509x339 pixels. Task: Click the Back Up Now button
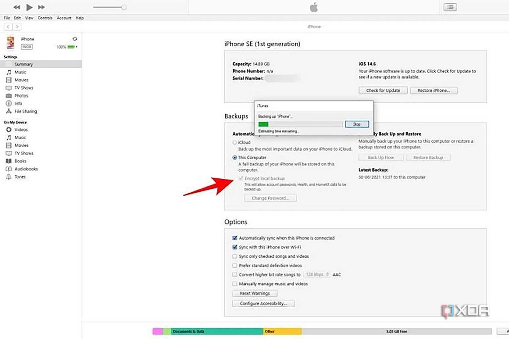pyautogui.click(x=381, y=157)
